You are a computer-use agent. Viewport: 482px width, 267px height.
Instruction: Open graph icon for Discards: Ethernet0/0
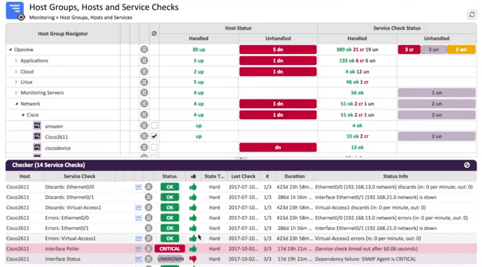tap(139, 187)
